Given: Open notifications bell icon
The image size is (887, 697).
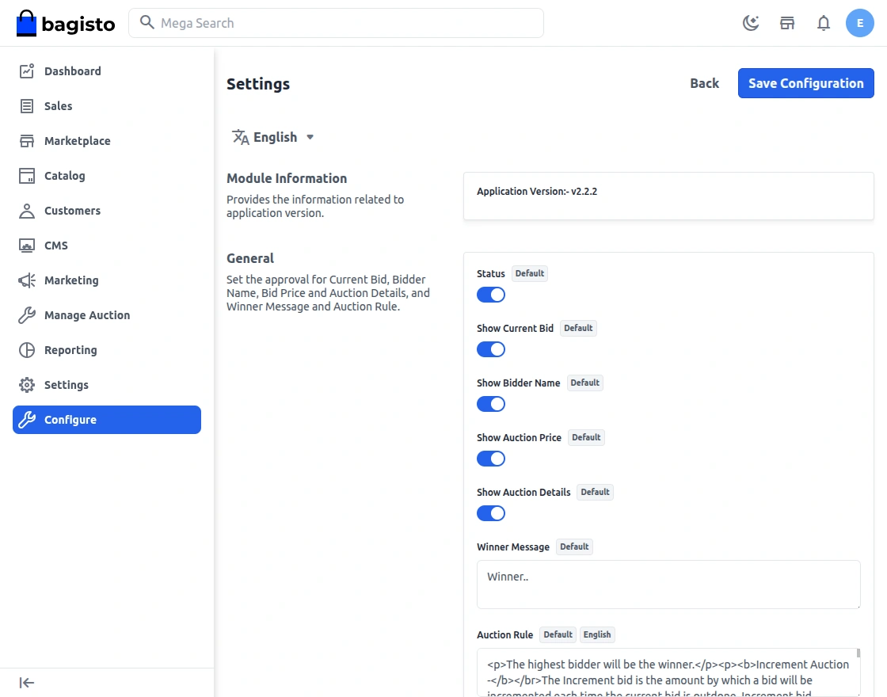Looking at the screenshot, I should pos(824,23).
